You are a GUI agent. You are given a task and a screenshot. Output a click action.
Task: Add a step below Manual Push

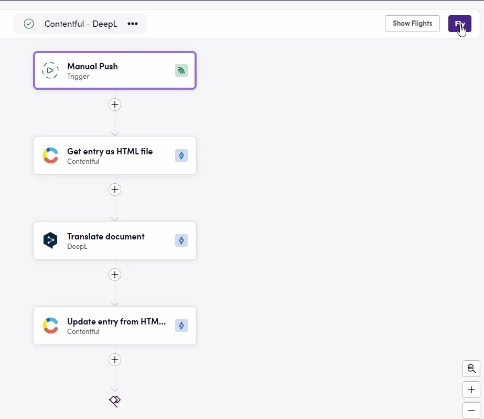point(115,104)
